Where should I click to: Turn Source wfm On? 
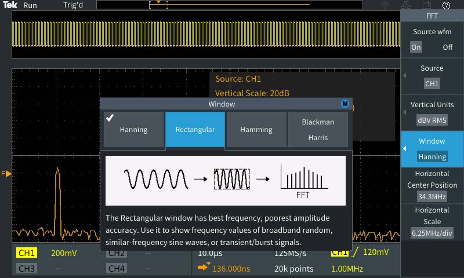point(416,47)
